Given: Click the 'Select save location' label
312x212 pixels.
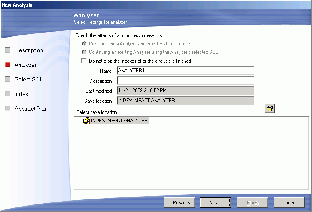Looking at the screenshot, I should click(97, 112).
